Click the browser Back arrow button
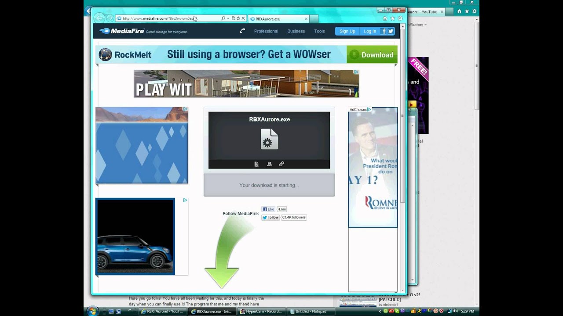 pyautogui.click(x=100, y=18)
